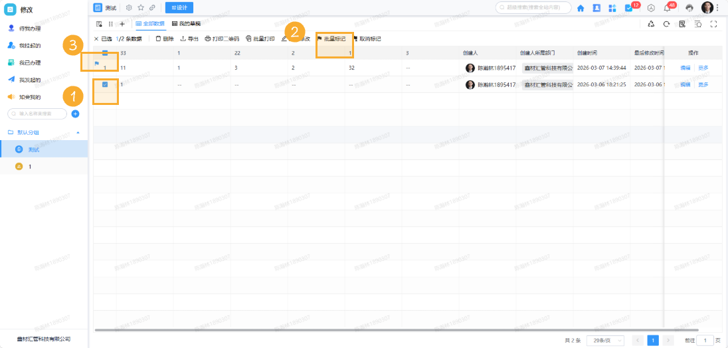This screenshot has width=728, height=348.
Task: Open the notifications bell icon
Action: pyautogui.click(x=667, y=8)
